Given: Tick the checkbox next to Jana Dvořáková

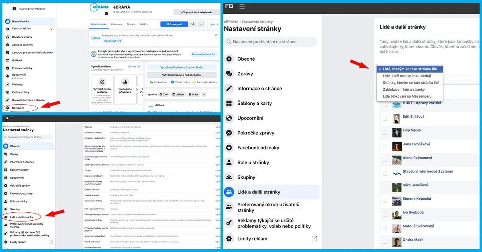Looking at the screenshot, I should pyautogui.click(x=385, y=146).
